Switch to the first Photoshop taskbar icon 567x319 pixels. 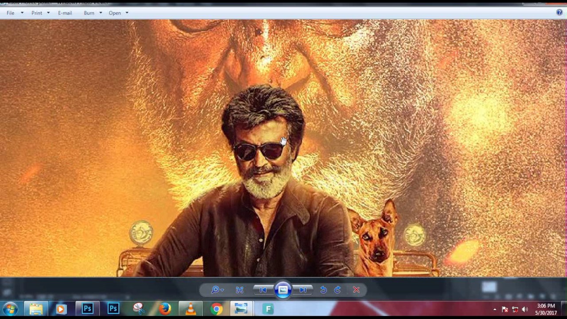click(x=87, y=309)
